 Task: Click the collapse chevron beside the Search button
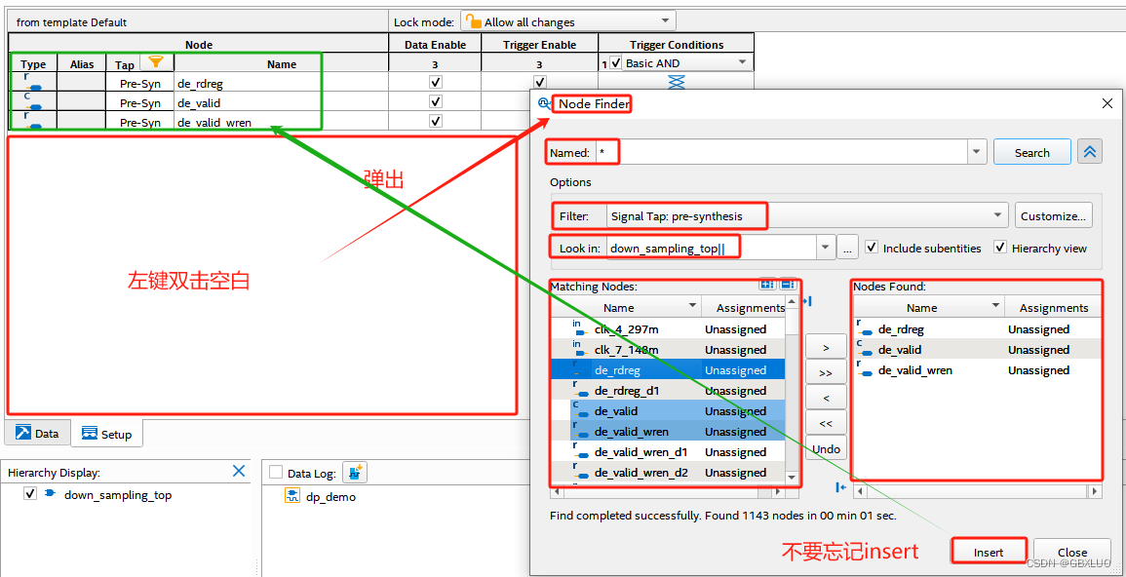tap(1089, 151)
